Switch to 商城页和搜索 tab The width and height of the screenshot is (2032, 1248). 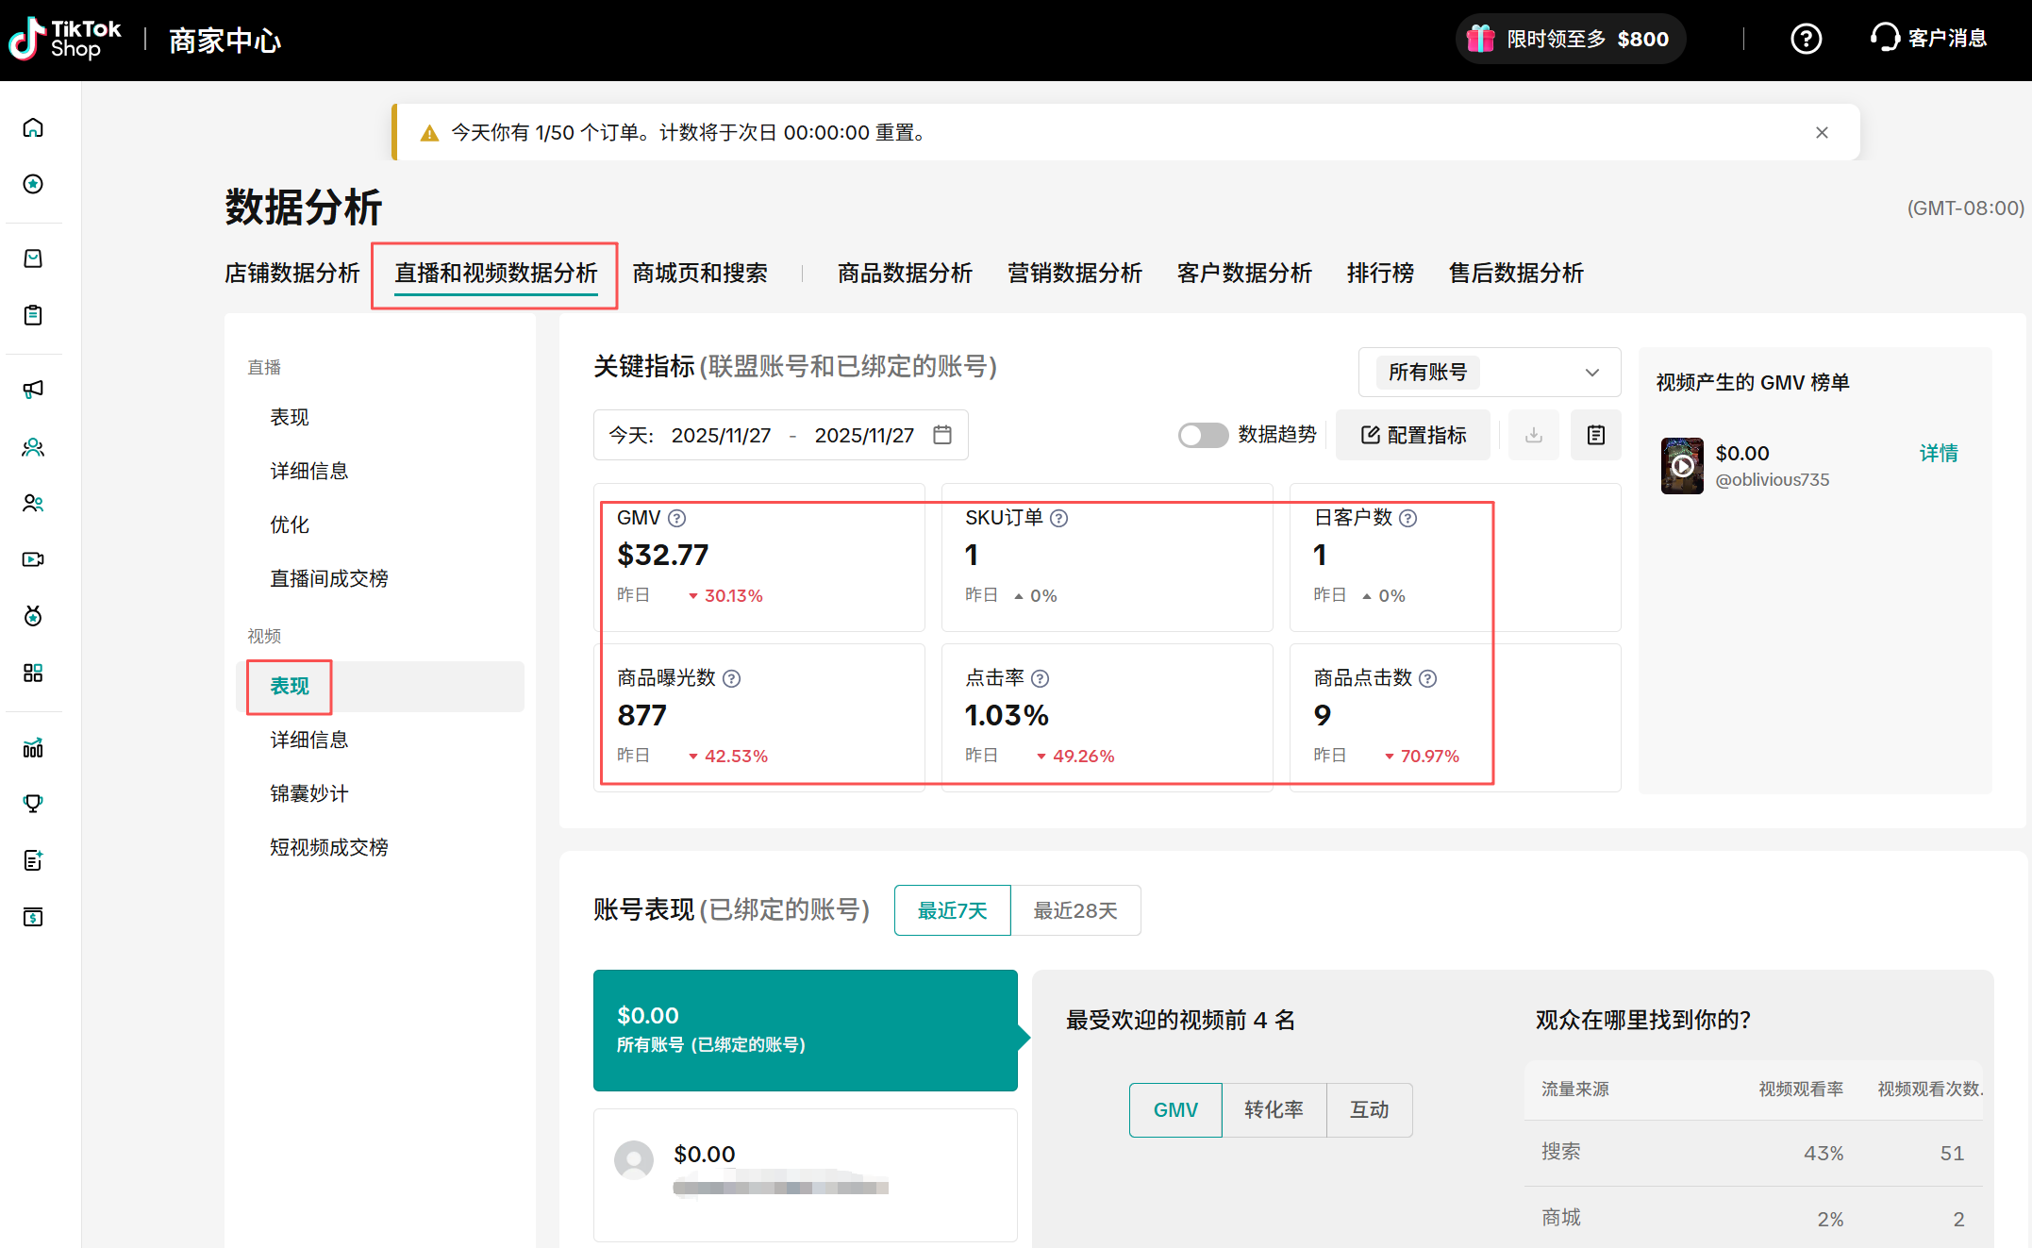[700, 274]
